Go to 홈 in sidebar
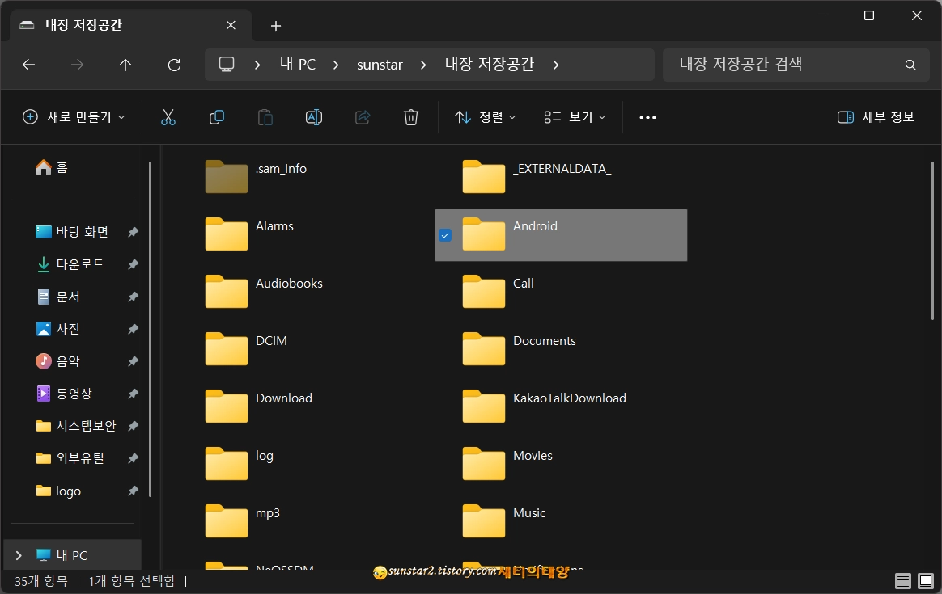The width and height of the screenshot is (942, 594). 52,167
